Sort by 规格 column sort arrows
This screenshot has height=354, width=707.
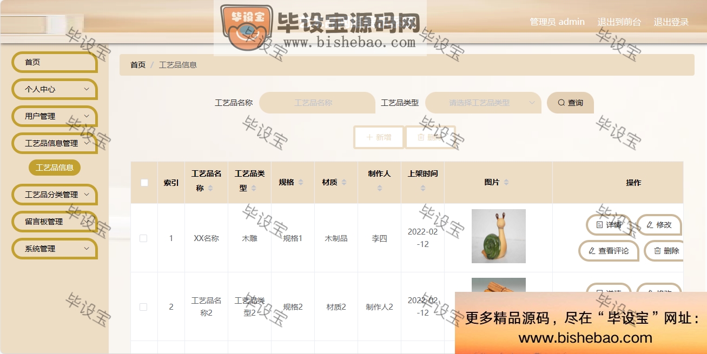pos(300,183)
